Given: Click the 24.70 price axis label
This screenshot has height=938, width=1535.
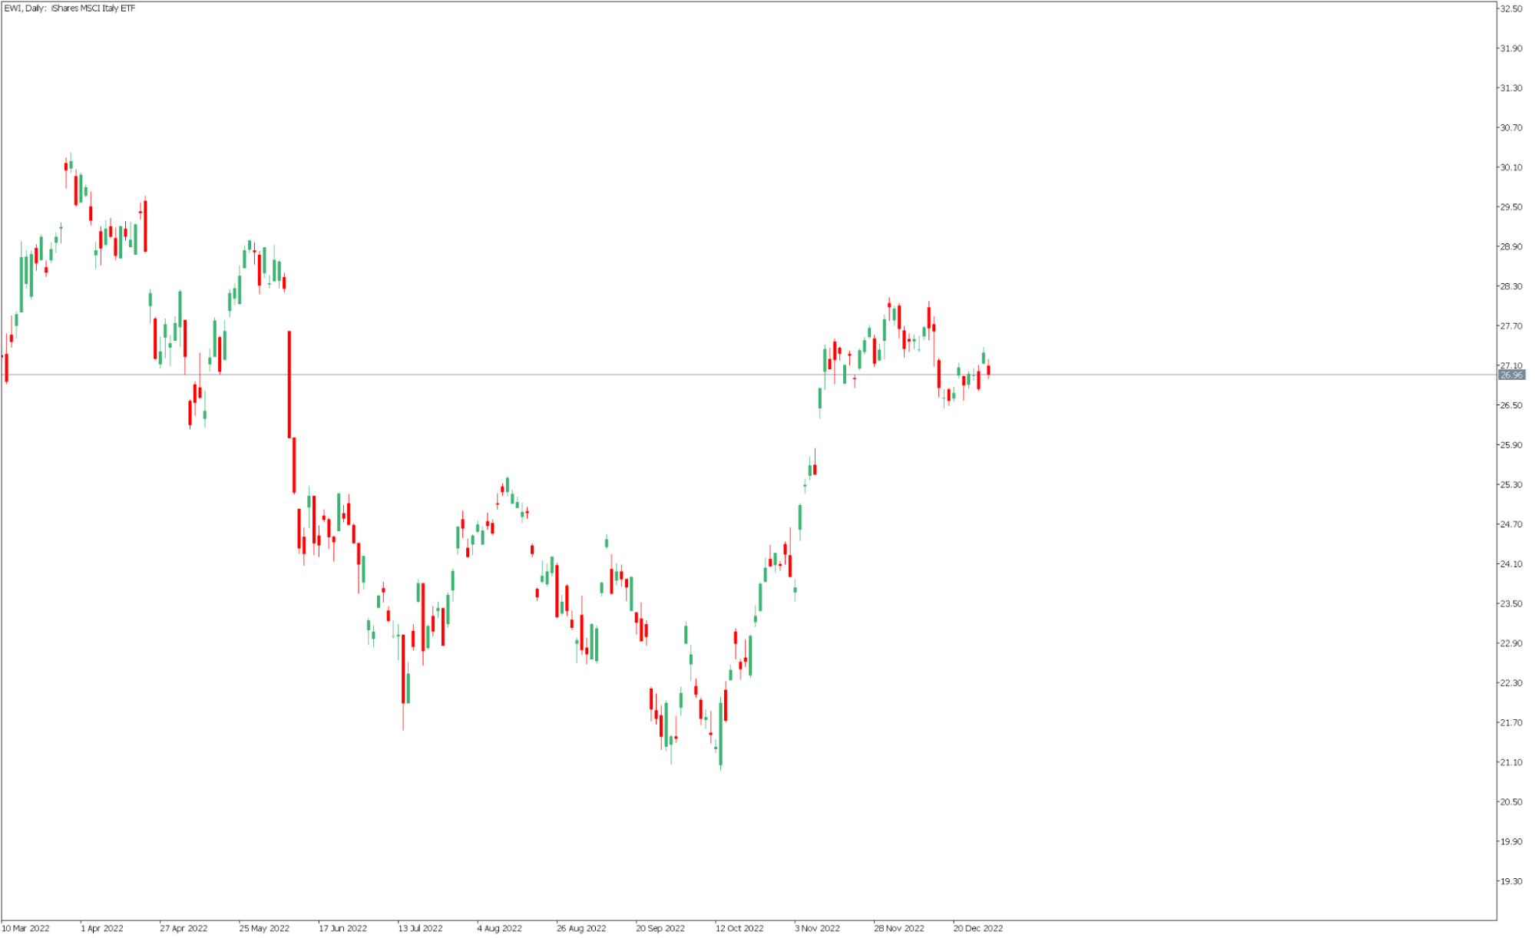Looking at the screenshot, I should (x=1511, y=524).
